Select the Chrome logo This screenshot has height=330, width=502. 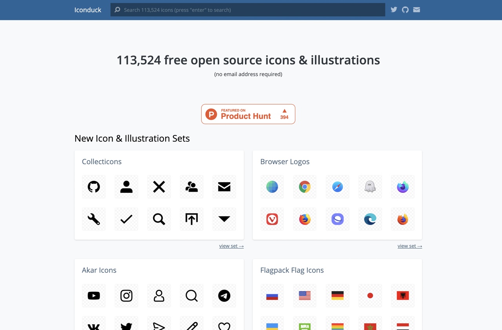(305, 187)
